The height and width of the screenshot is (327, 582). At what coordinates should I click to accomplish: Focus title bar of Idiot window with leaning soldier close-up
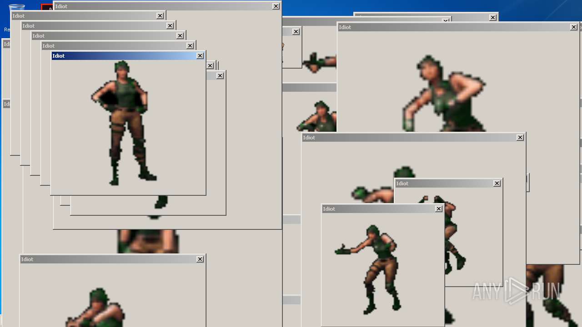point(458,27)
